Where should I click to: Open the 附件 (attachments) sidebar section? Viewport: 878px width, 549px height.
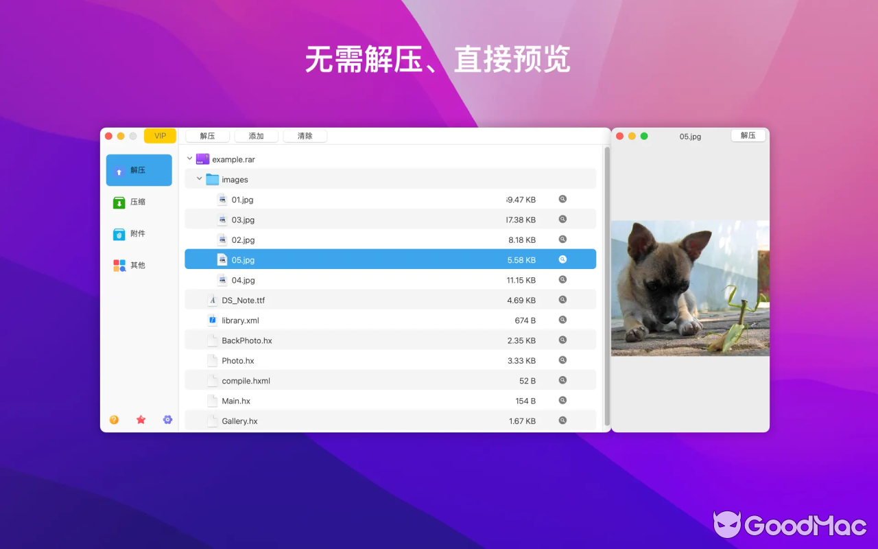pyautogui.click(x=139, y=233)
